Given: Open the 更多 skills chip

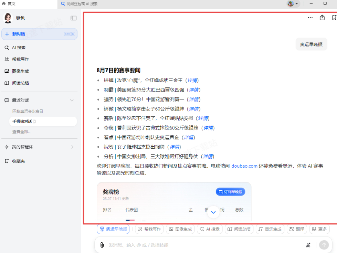Looking at the screenshot, I should [x=319, y=229].
